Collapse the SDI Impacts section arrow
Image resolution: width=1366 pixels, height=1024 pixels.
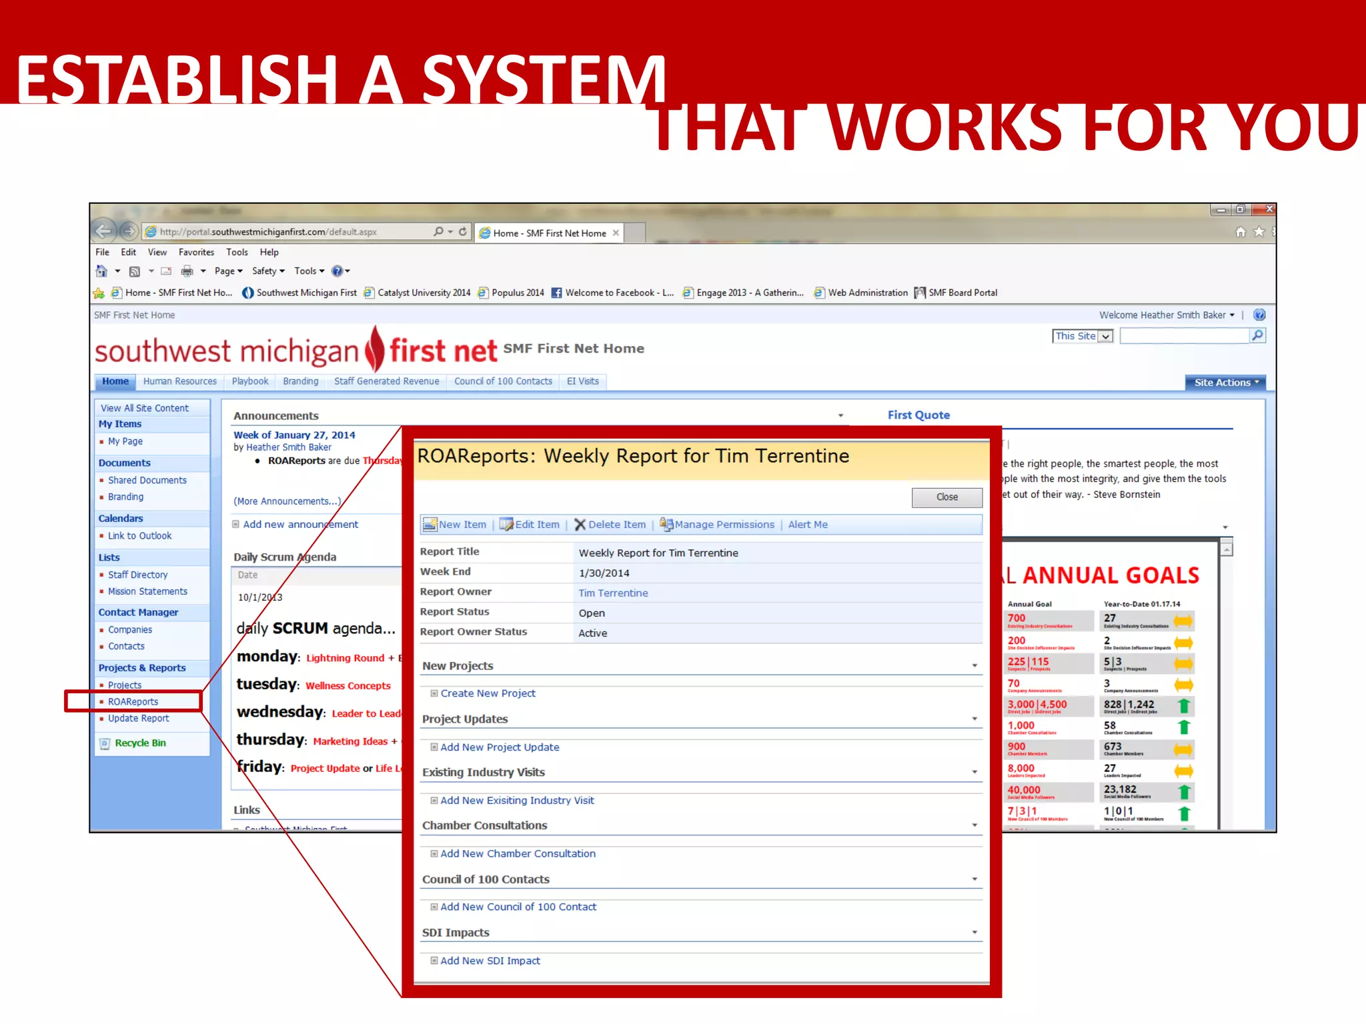click(974, 933)
